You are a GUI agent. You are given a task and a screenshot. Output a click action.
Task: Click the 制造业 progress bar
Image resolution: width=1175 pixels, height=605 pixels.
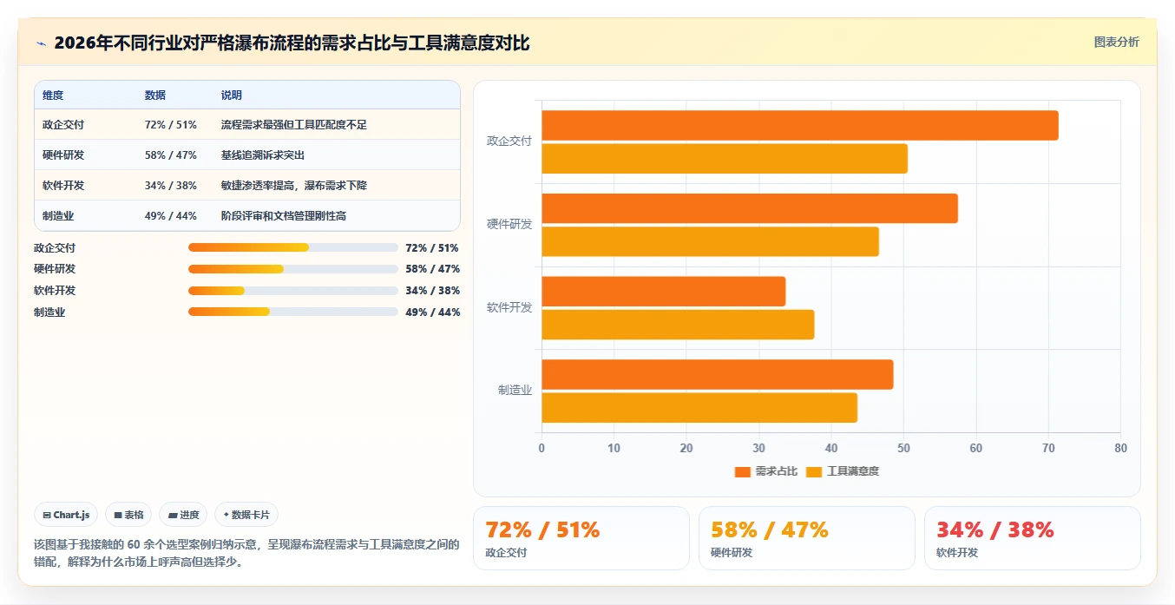tap(293, 312)
